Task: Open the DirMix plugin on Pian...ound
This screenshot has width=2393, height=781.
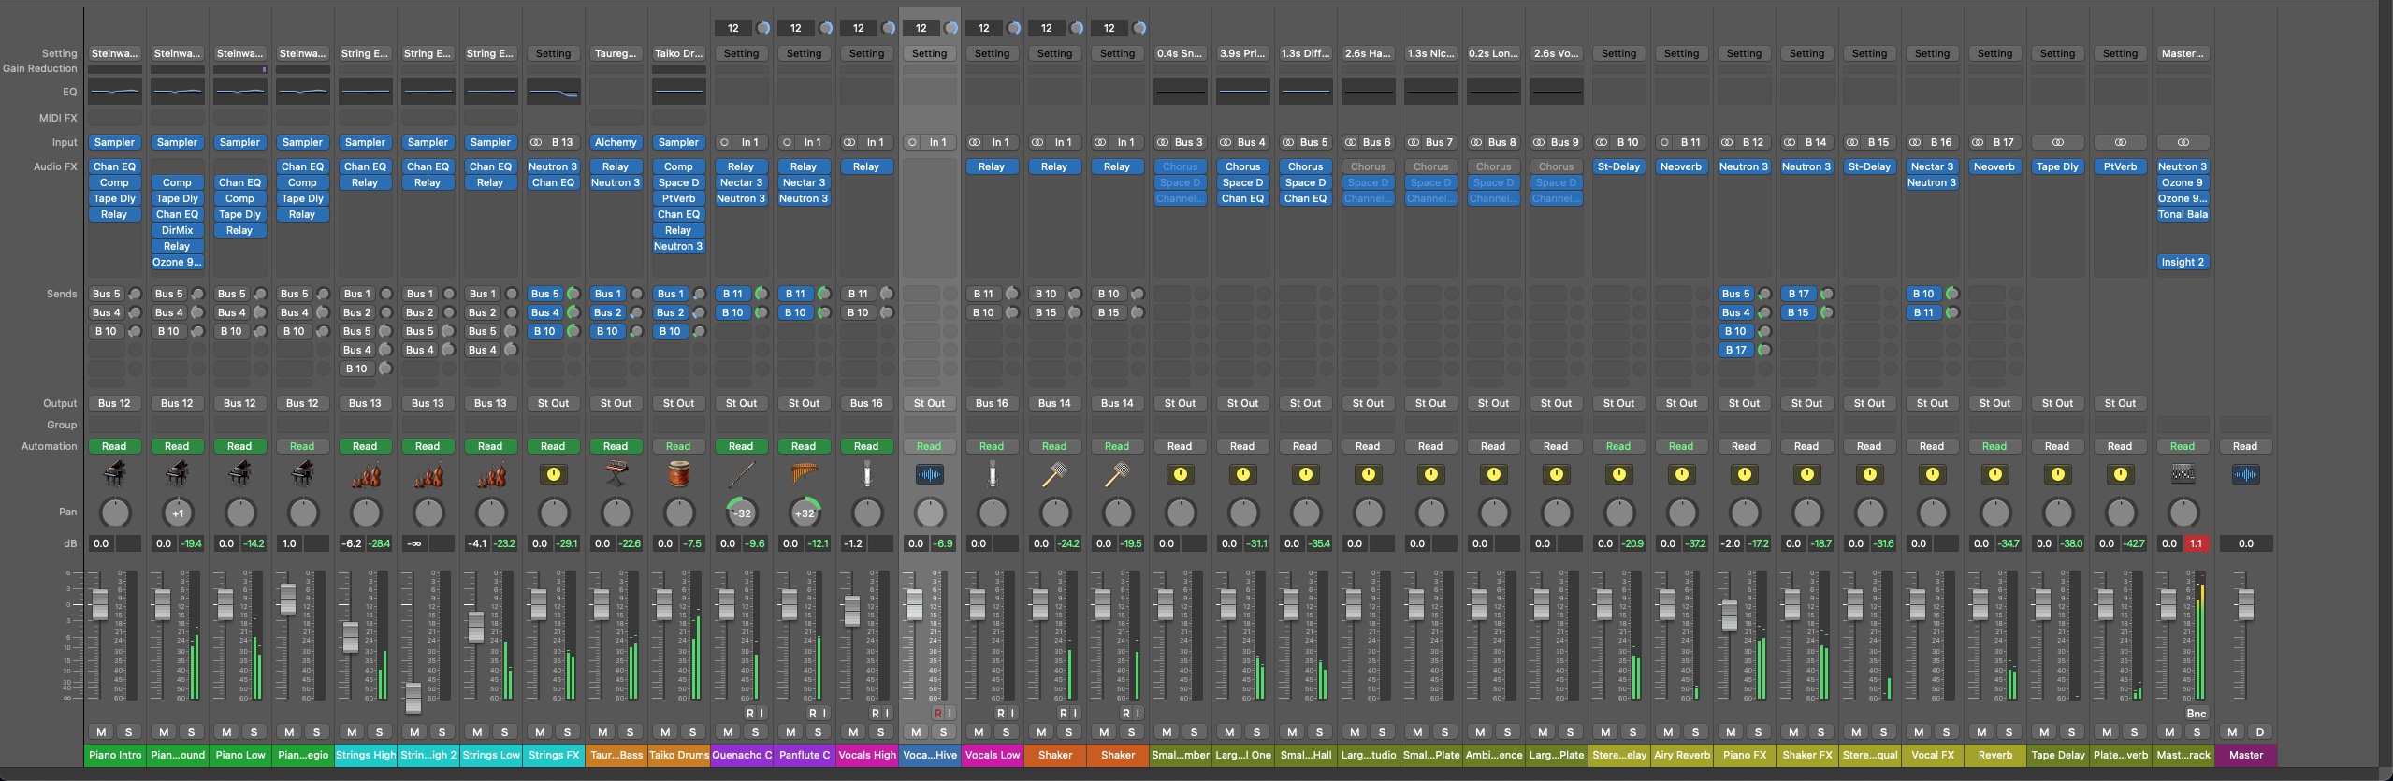Action: point(177,230)
